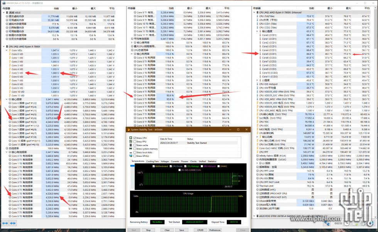Click the round icon beside CPU总使用率 row
This screenshot has width=378, height=232.
132,50
